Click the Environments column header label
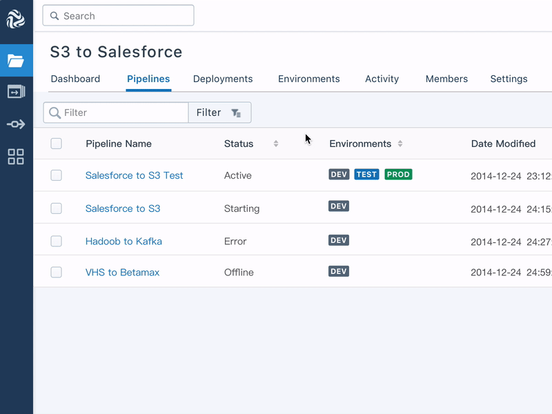This screenshot has width=552, height=414. pyautogui.click(x=360, y=144)
